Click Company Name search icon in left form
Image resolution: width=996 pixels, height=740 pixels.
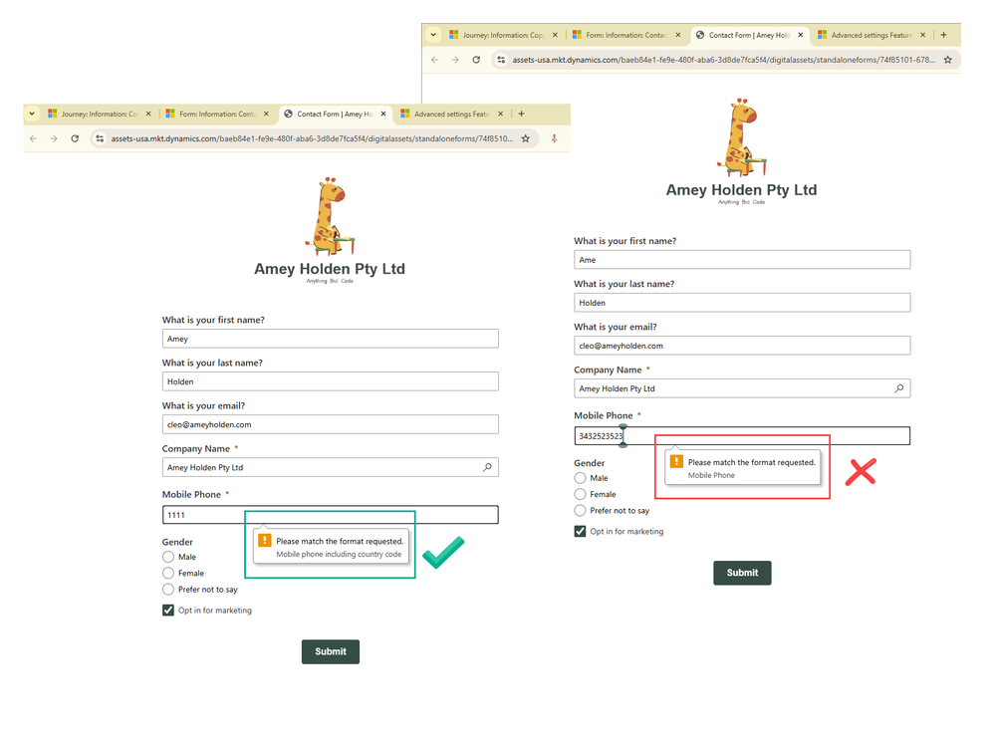coord(487,467)
